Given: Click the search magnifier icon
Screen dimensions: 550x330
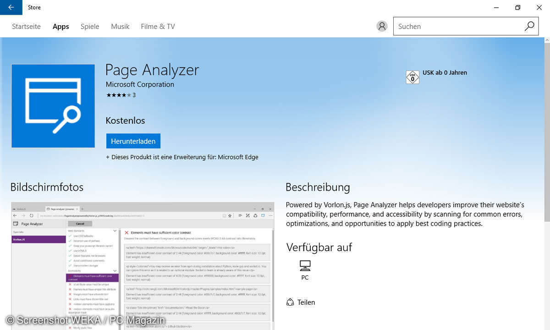Looking at the screenshot, I should coord(529,26).
